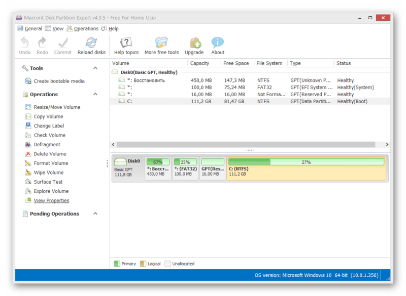The height and width of the screenshot is (296, 406).
Task: Click the More free tools icon
Action: point(161,43)
